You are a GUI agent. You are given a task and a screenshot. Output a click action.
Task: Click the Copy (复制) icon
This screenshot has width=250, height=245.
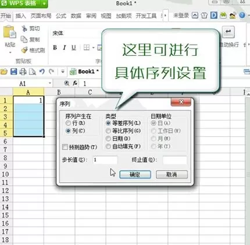pyautogui.click(x=24, y=40)
